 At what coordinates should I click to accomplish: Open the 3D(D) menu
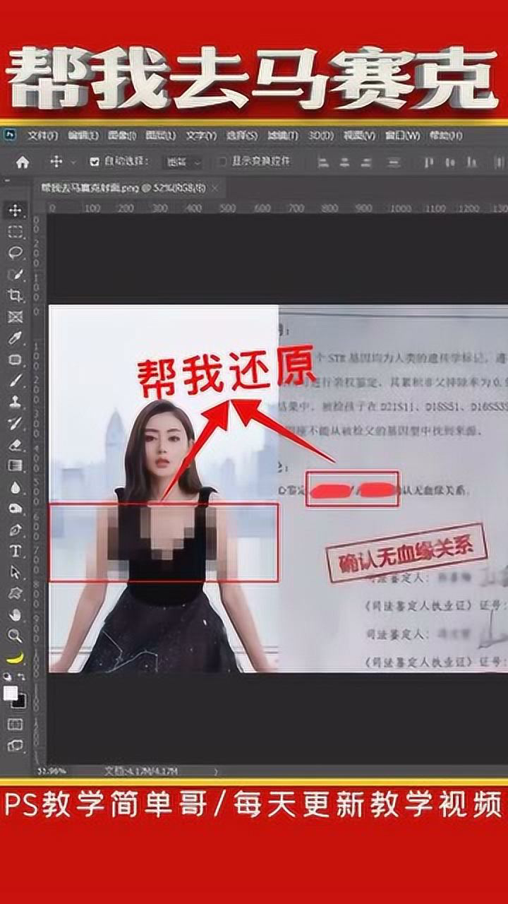pos(321,135)
